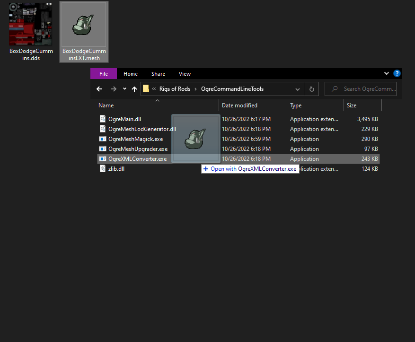Open address bar history dropdown
The image size is (415, 342).
click(x=298, y=89)
